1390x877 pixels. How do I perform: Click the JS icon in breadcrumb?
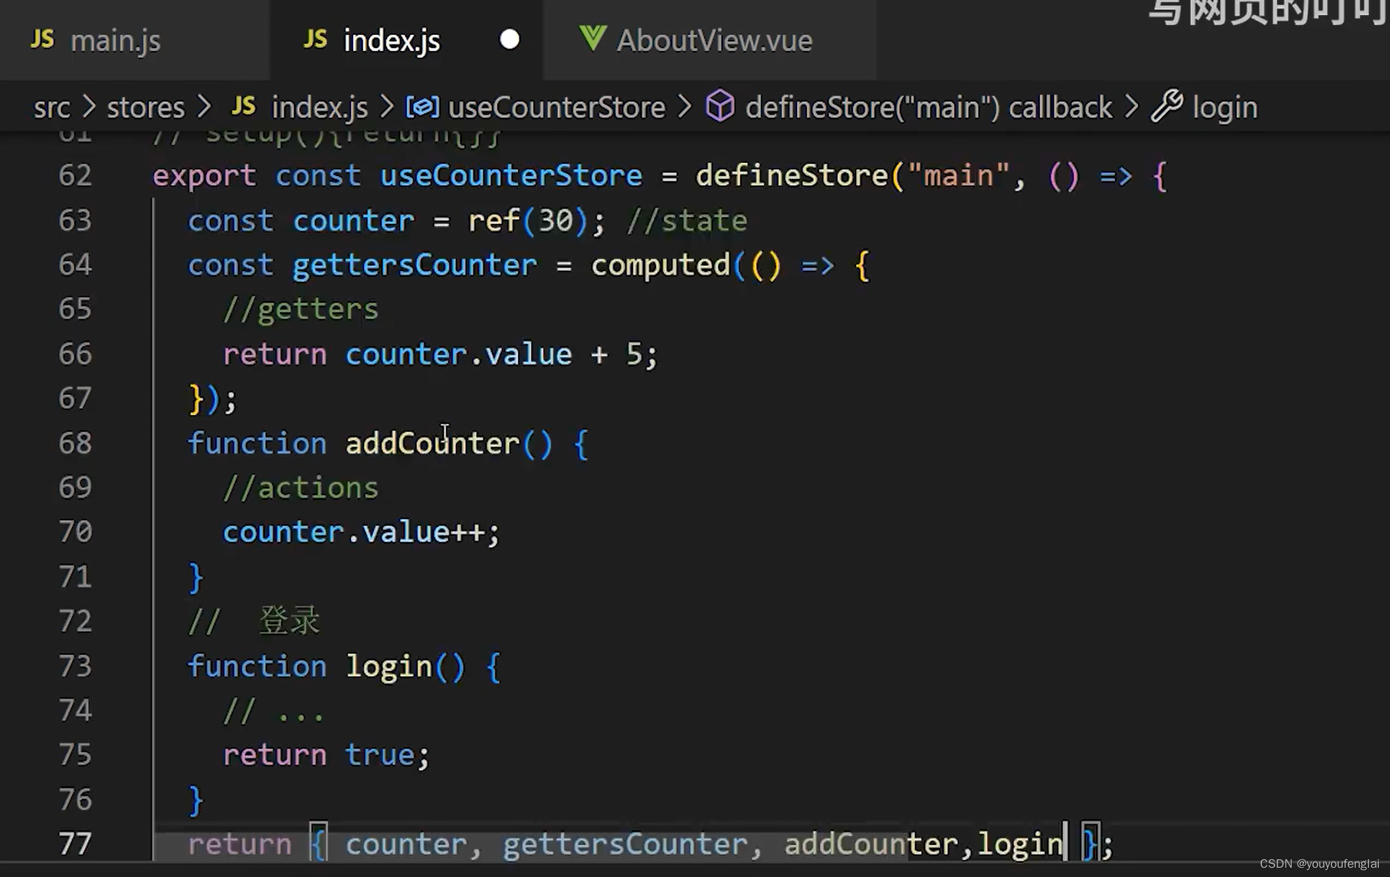click(243, 106)
